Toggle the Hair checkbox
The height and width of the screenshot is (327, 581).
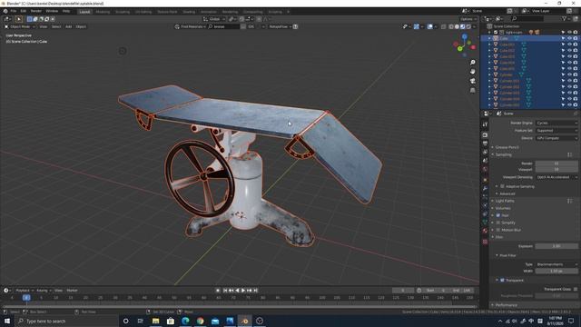tap(498, 215)
